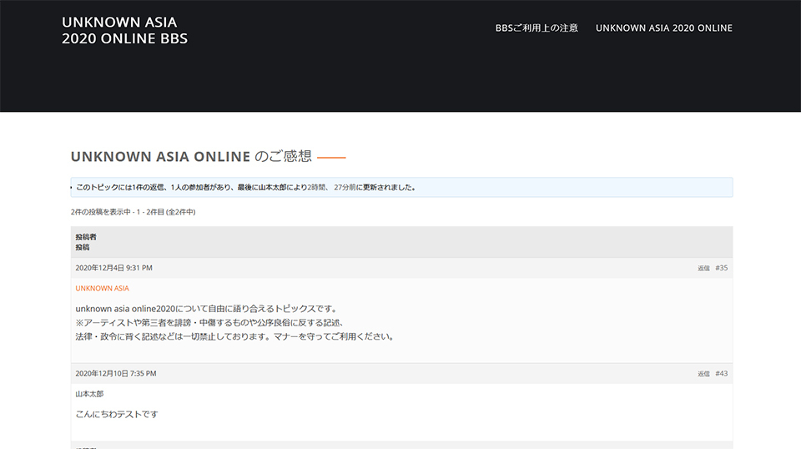Go to UNKNOWN ASIA 2020 ONLINE menu link
Screen dimensions: 801x449
point(663,28)
